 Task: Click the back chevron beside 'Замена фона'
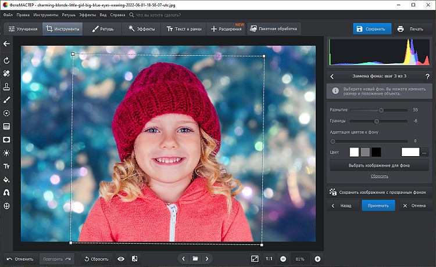pos(332,76)
